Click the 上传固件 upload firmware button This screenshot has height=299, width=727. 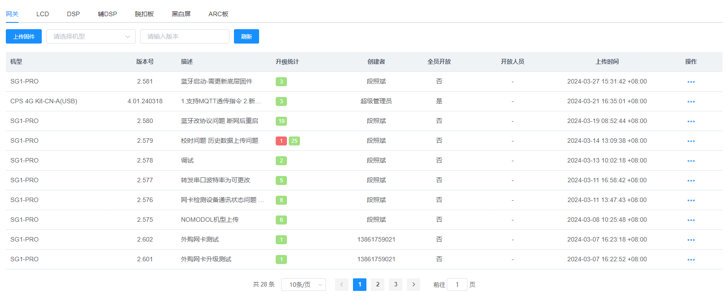pos(24,36)
